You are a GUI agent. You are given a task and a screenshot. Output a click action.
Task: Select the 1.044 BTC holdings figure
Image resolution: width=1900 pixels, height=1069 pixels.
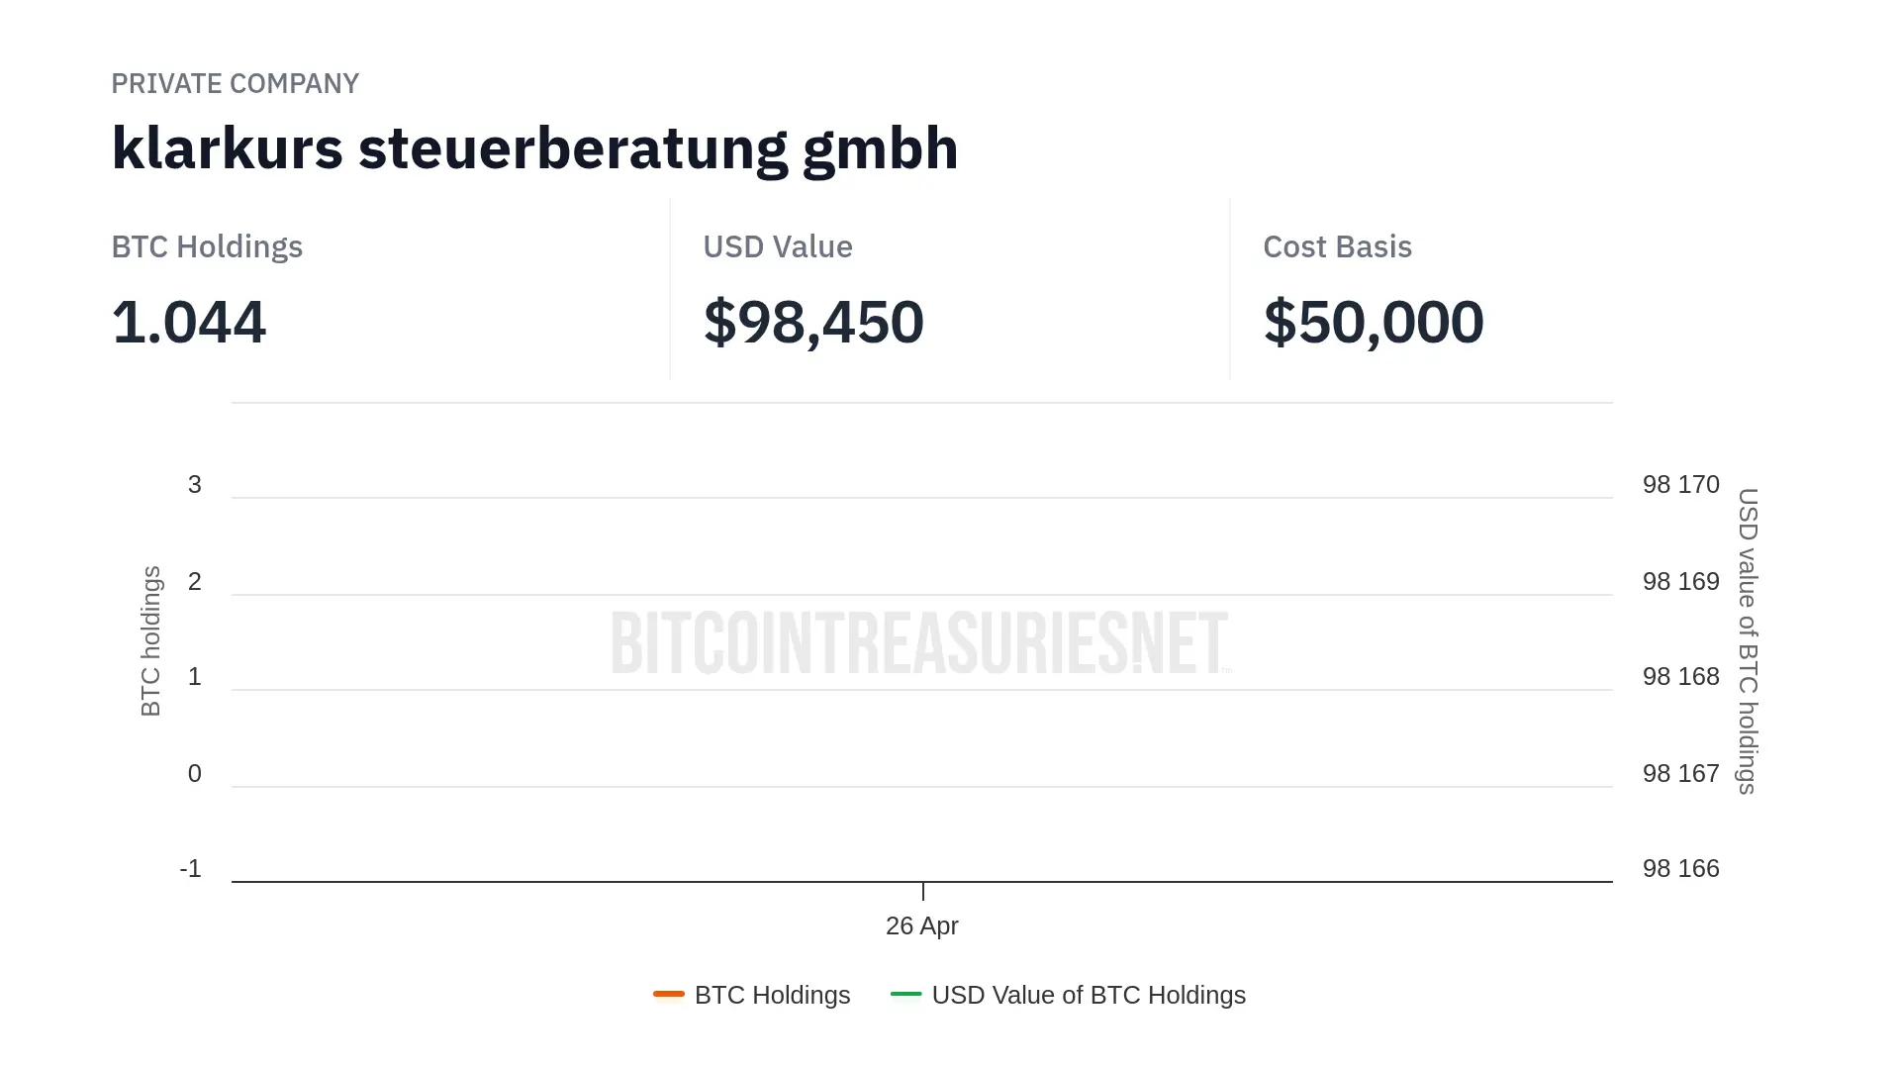[x=188, y=322]
